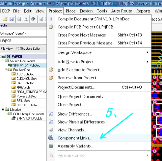Click the Print toolbar icon
Viewport: 162px width, 161px height.
pyautogui.click(x=19, y=19)
